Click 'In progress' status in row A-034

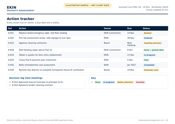(150, 55)
